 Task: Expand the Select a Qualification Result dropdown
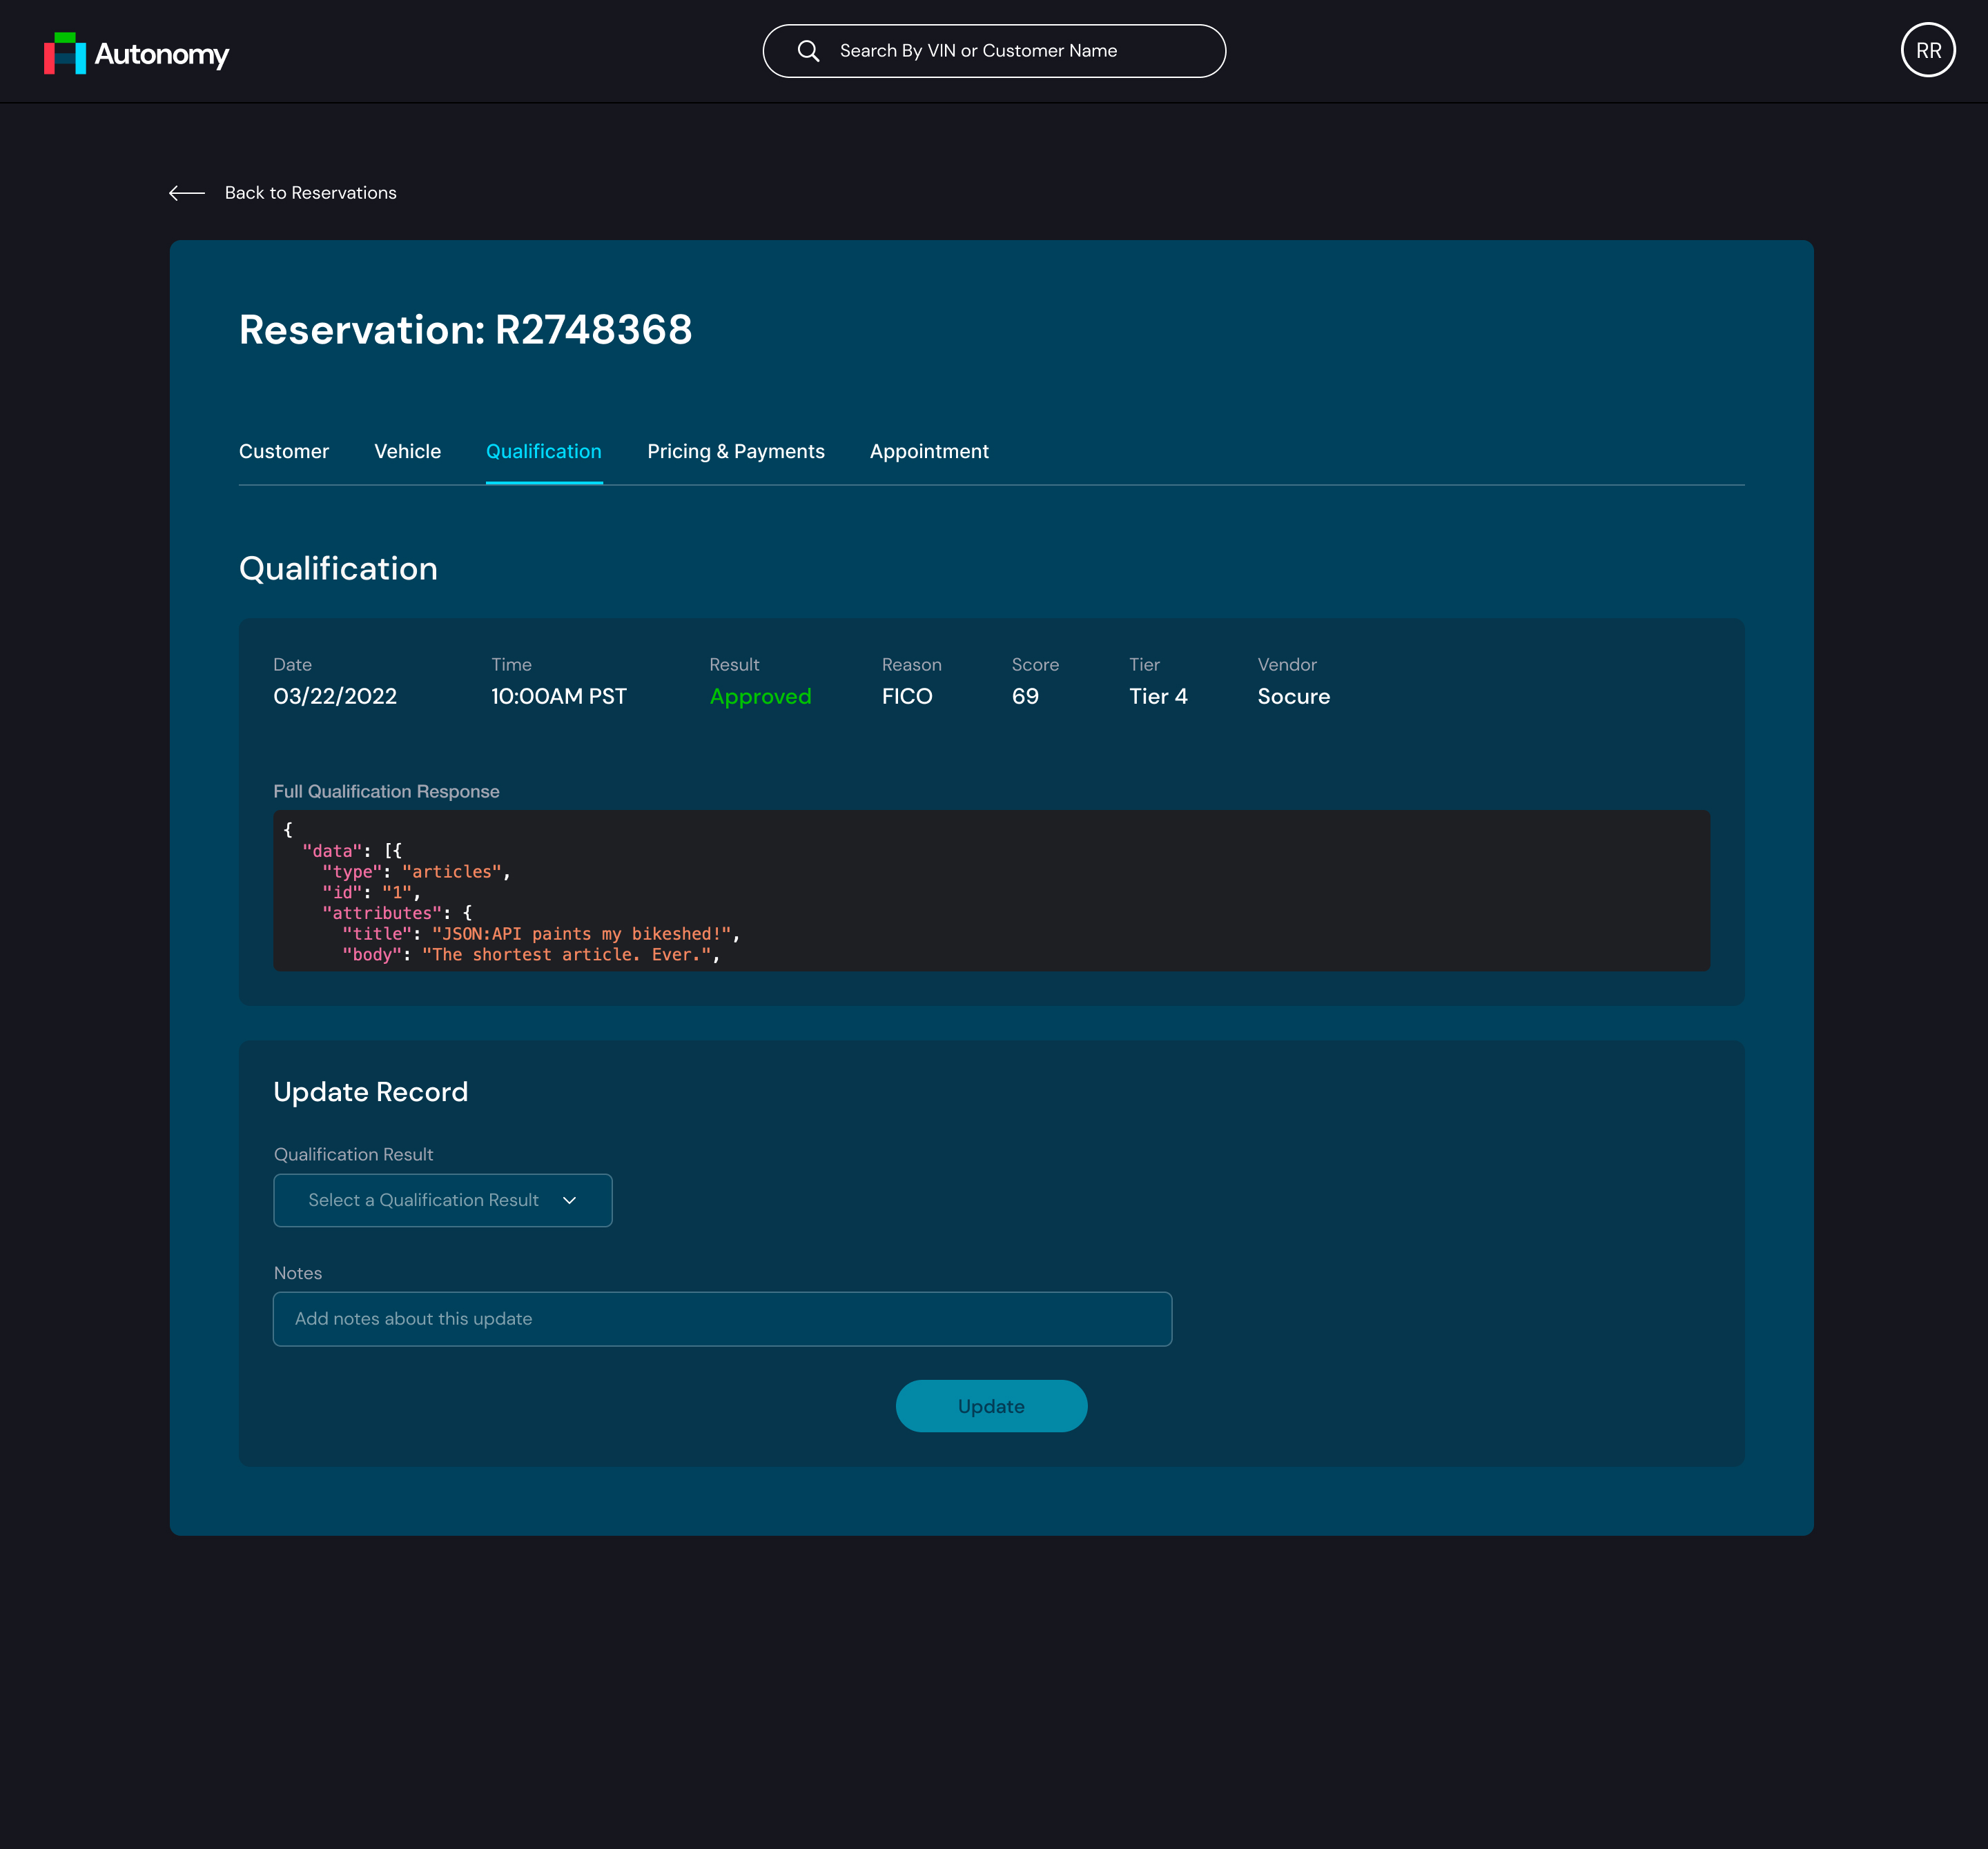click(442, 1200)
